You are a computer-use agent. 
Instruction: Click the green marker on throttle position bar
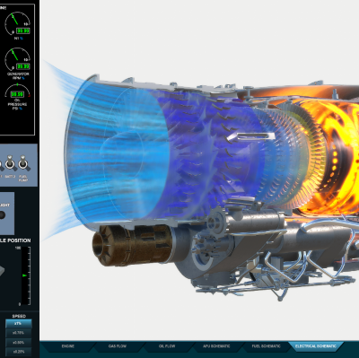[x=24, y=275]
